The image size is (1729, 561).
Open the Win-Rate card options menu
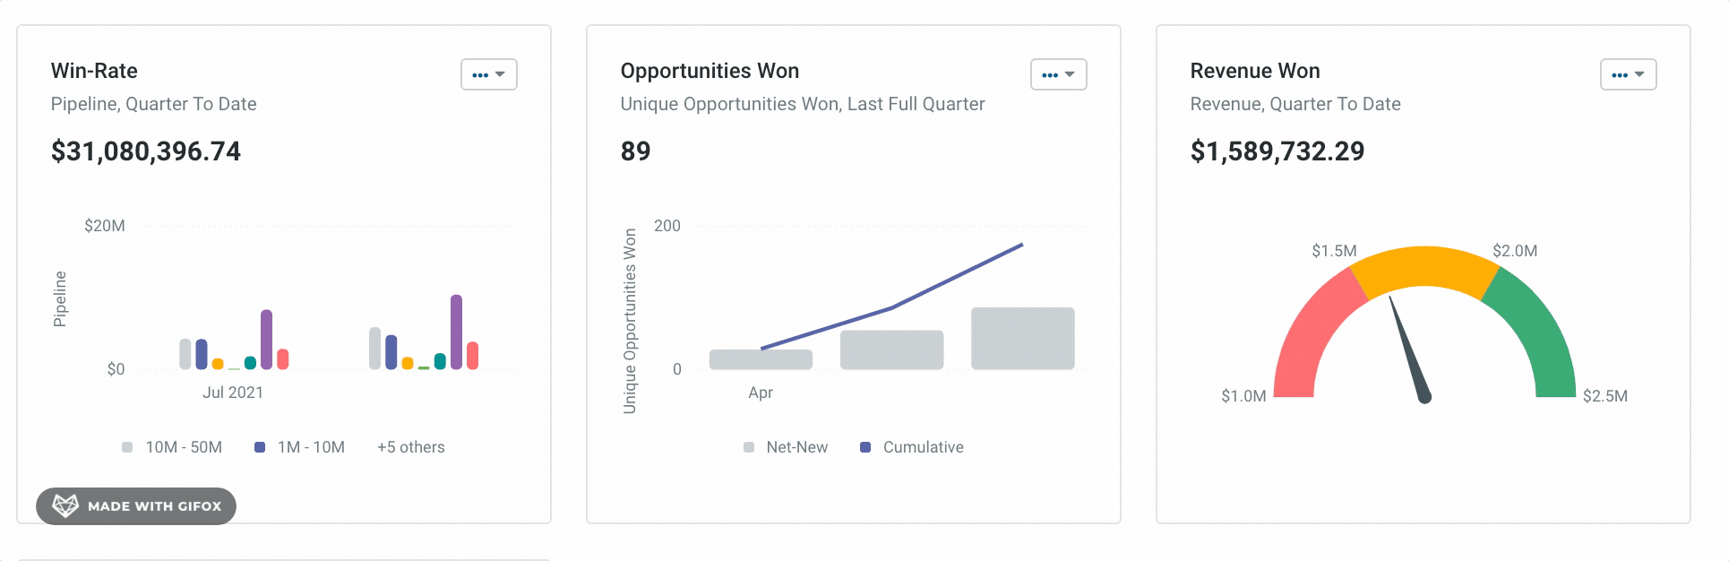[489, 74]
